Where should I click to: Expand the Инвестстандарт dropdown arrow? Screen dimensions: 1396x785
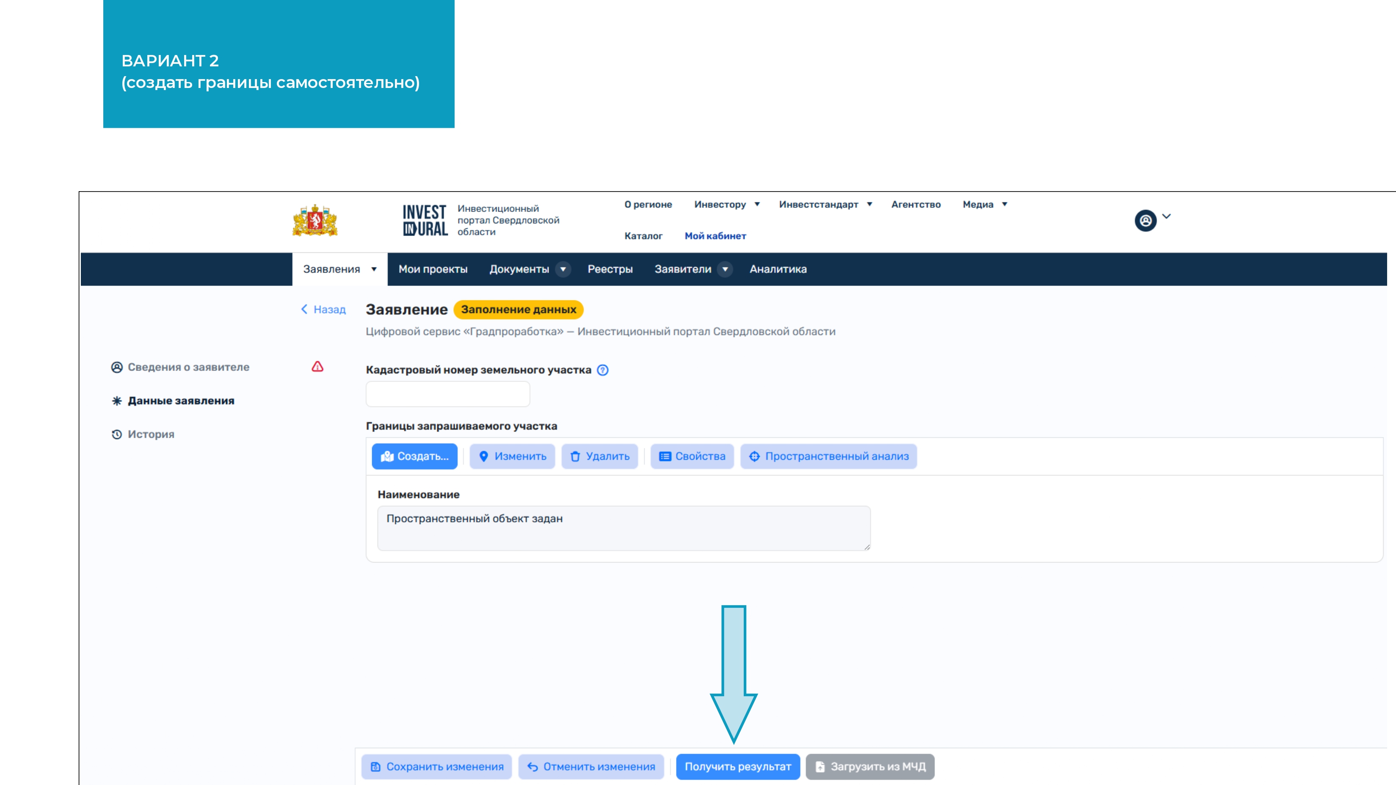(869, 204)
